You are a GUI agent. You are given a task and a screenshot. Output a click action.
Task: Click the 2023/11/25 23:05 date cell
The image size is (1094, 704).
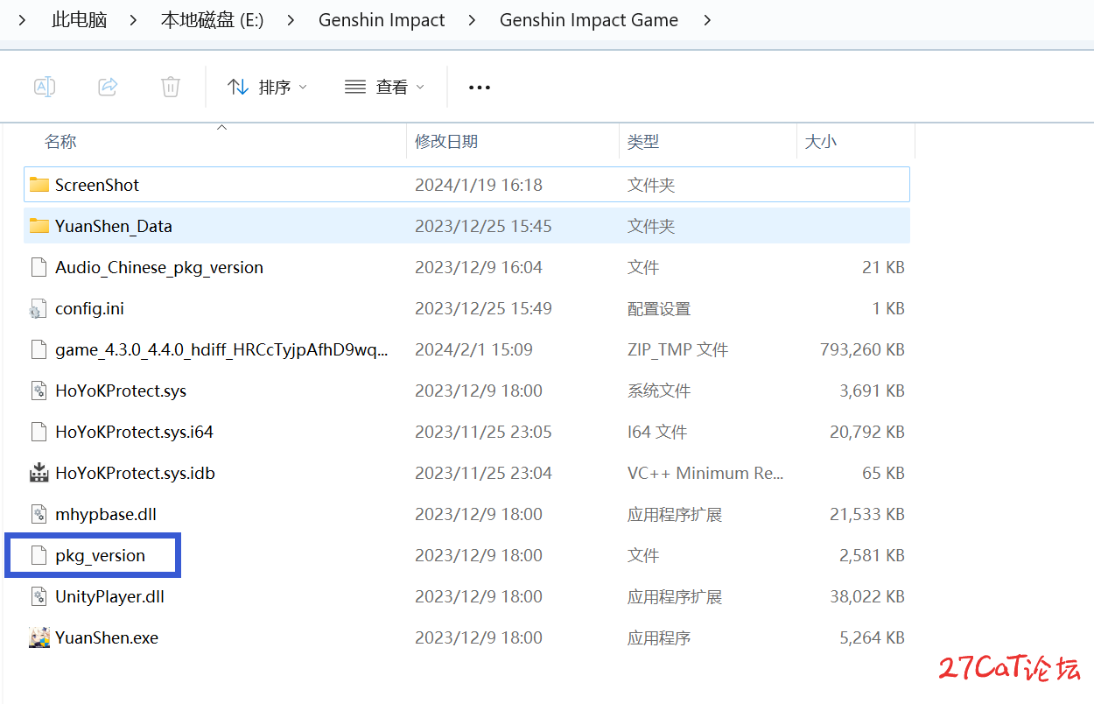coord(483,432)
